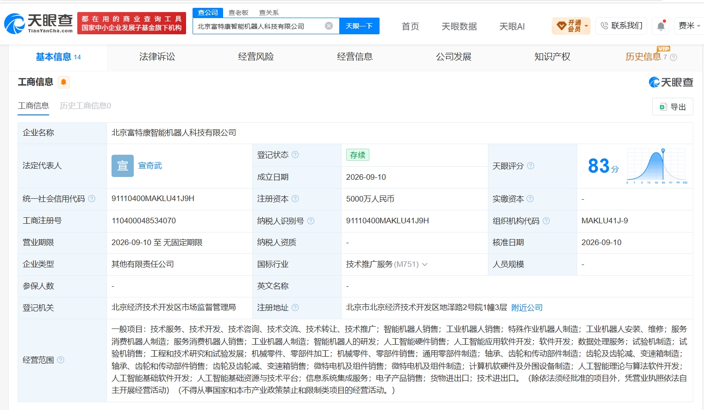Expand the 技术推广服务 industry chevron
Viewport: 704px width, 410px height.
click(425, 265)
